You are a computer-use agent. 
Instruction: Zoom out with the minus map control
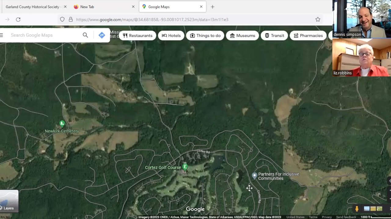click(389, 199)
